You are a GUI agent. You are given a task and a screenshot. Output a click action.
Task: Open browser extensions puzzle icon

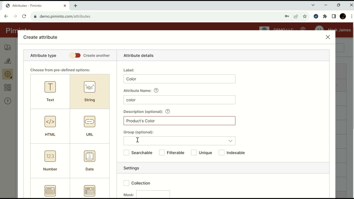325,16
